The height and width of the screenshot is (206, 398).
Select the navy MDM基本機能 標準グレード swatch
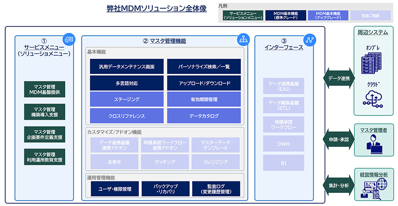pyautogui.click(x=285, y=15)
